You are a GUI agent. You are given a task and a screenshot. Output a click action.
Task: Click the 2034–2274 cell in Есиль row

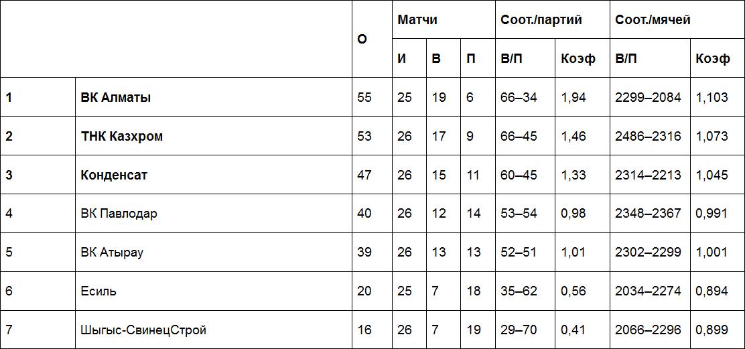[648, 291]
